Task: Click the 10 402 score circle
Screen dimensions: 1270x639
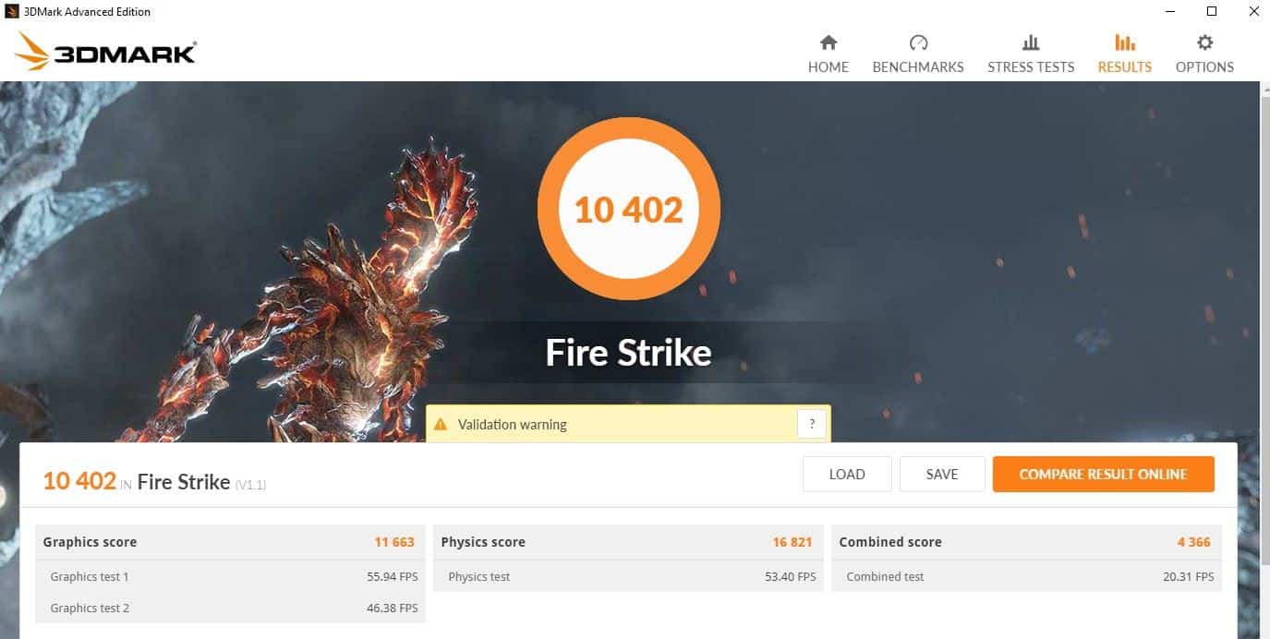Action: 629,209
